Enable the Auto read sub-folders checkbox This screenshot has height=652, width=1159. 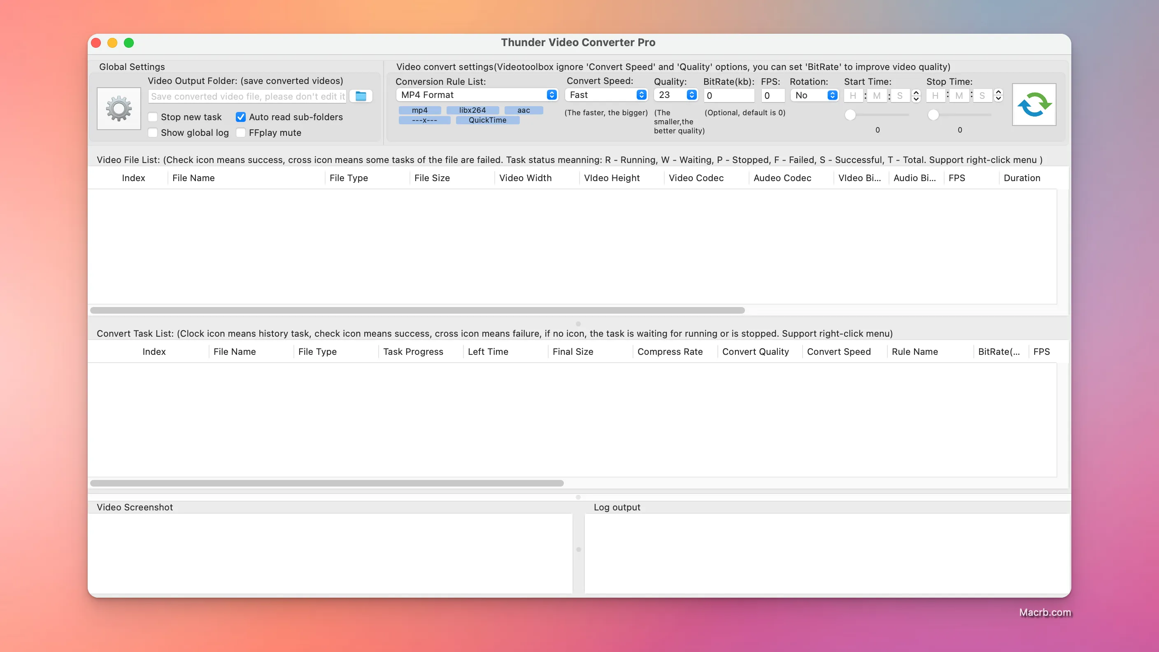coord(240,117)
